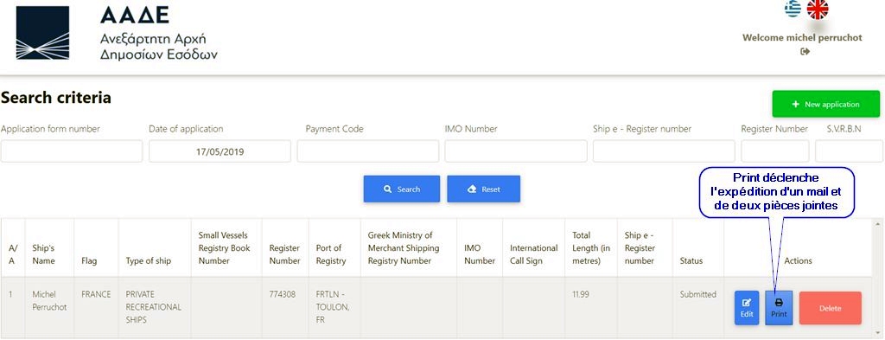This screenshot has height=340, width=885.
Task: Reset the search criteria
Action: click(x=484, y=189)
